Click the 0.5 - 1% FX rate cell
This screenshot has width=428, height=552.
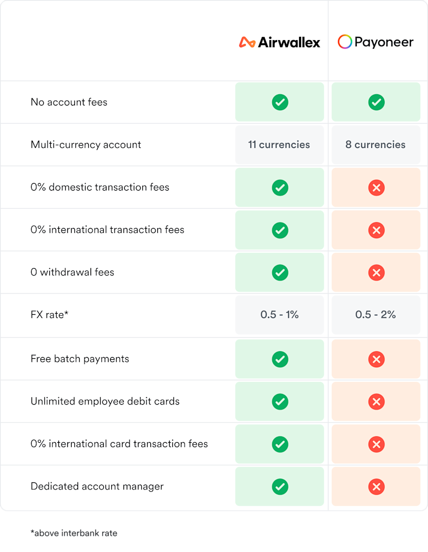pyautogui.click(x=280, y=315)
